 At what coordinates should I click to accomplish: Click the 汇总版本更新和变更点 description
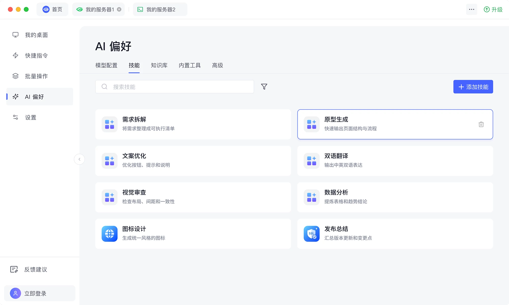(x=348, y=238)
